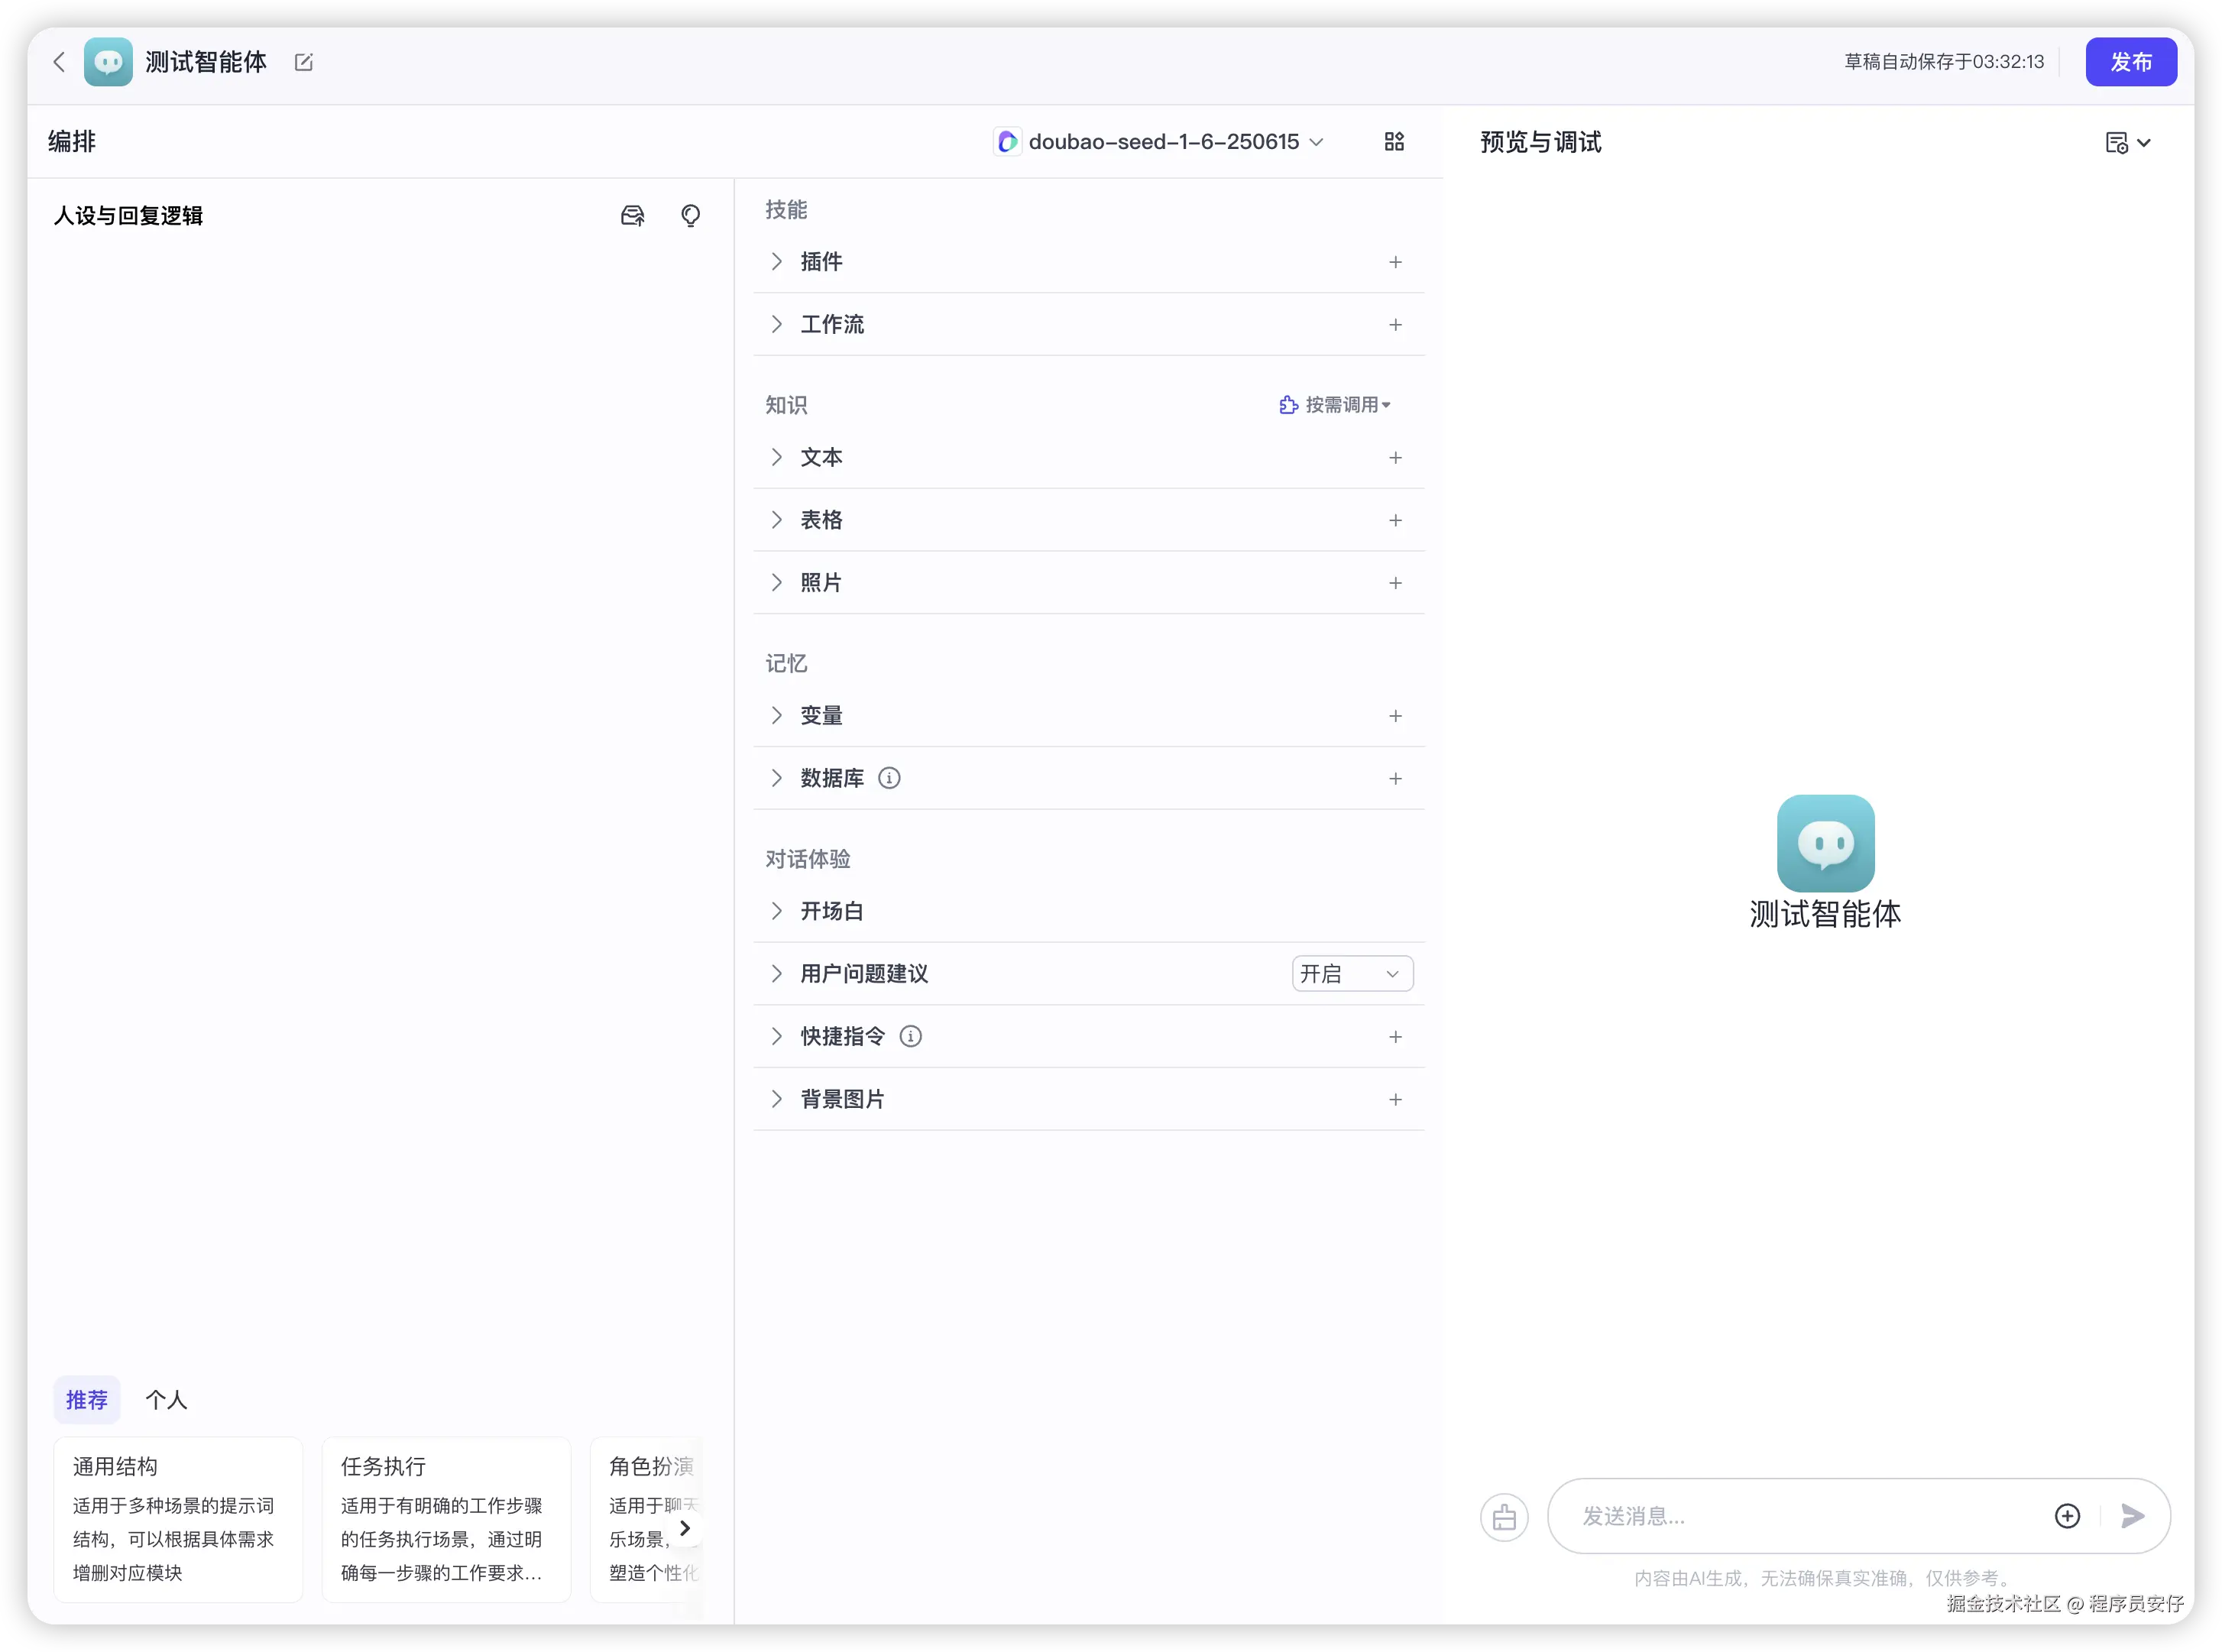
Task: Click the lightbulb optimize prompt icon
Action: [x=690, y=216]
